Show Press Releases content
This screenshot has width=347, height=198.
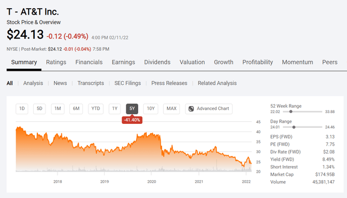click(169, 83)
